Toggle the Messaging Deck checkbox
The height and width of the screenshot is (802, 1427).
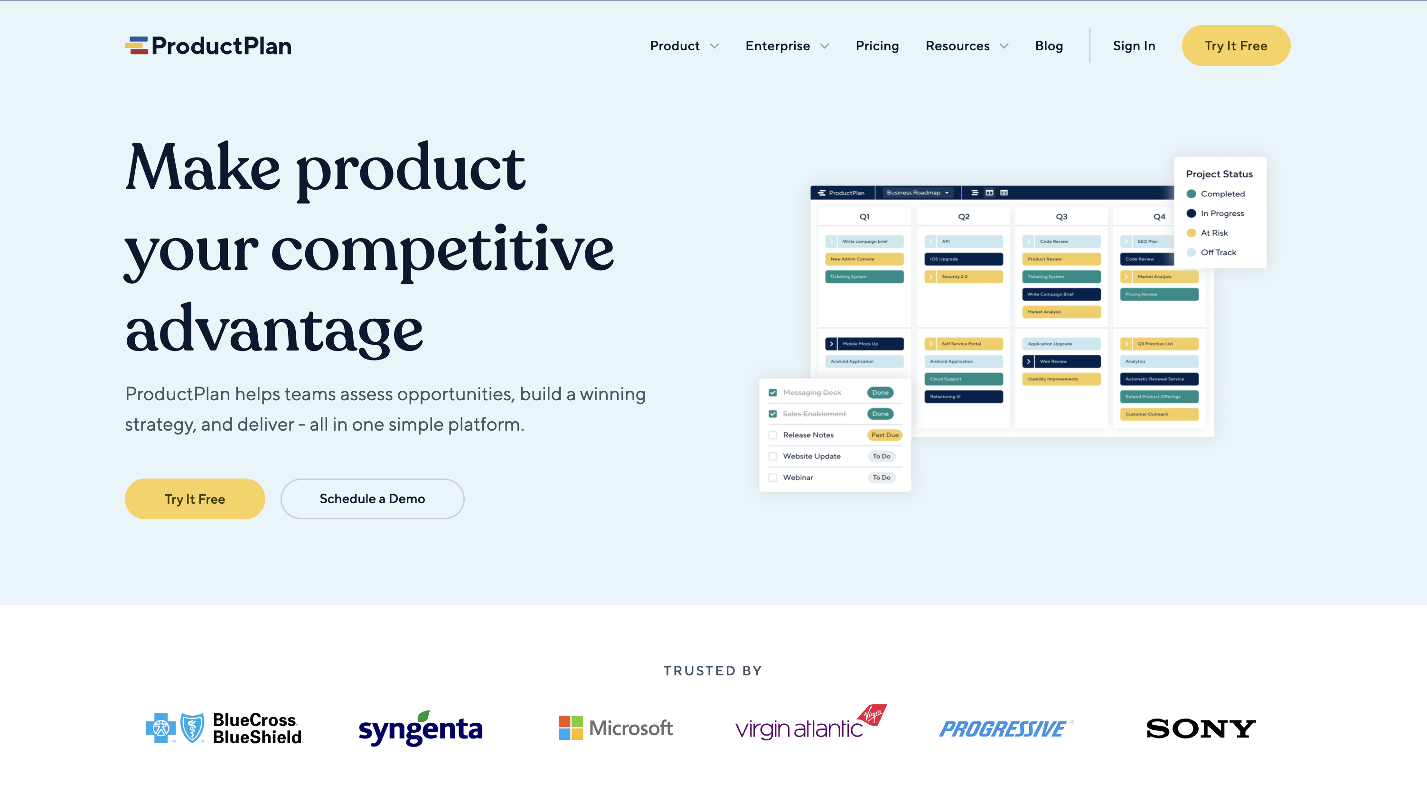tap(772, 393)
